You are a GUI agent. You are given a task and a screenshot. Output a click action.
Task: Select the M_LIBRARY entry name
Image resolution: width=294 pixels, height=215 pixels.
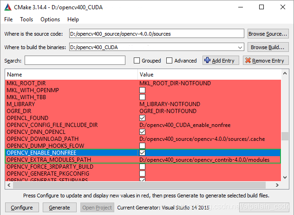click(21, 104)
